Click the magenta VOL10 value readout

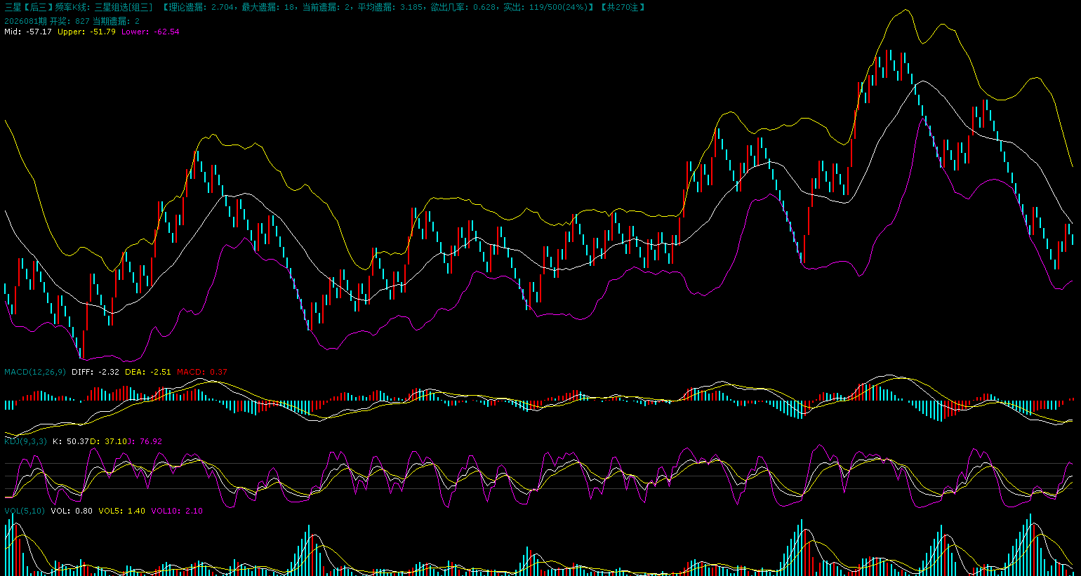176,511
